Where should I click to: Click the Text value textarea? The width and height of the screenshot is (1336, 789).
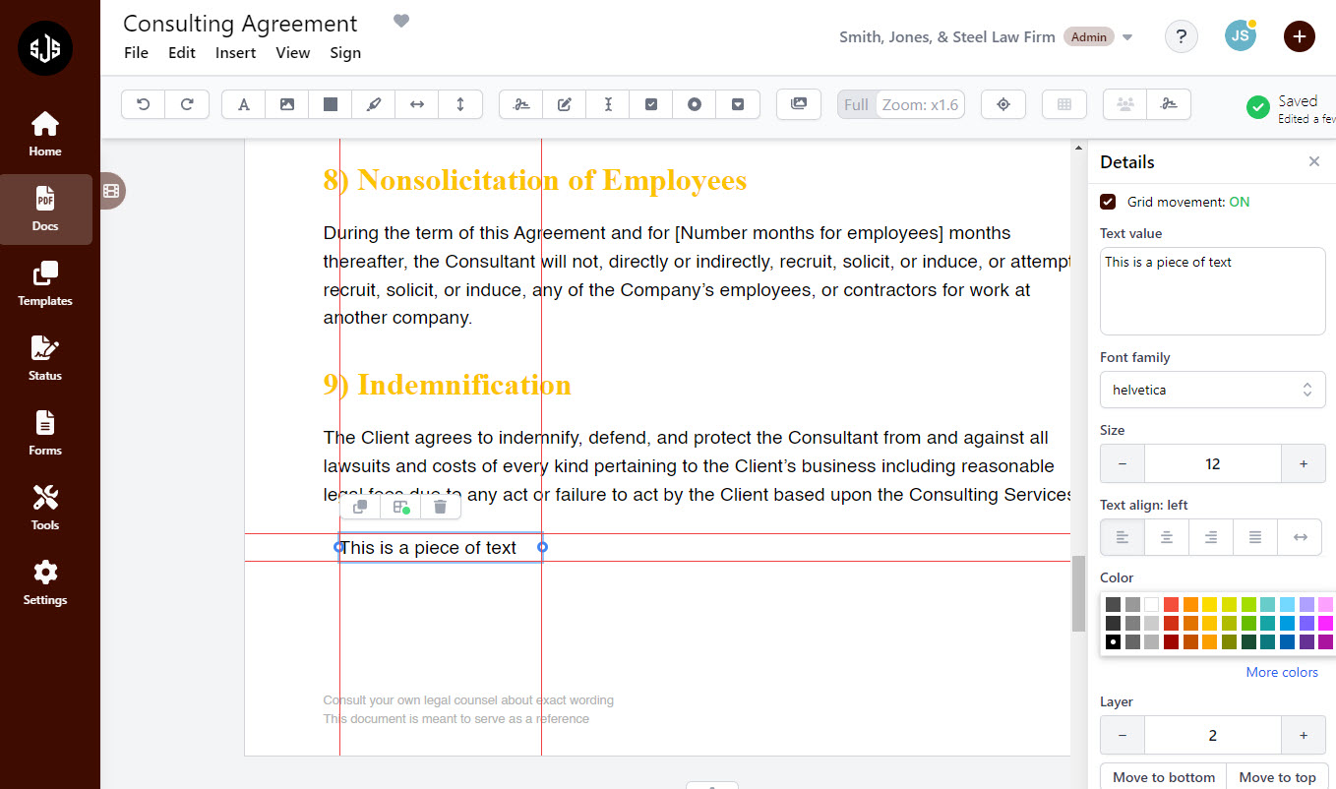click(1212, 291)
